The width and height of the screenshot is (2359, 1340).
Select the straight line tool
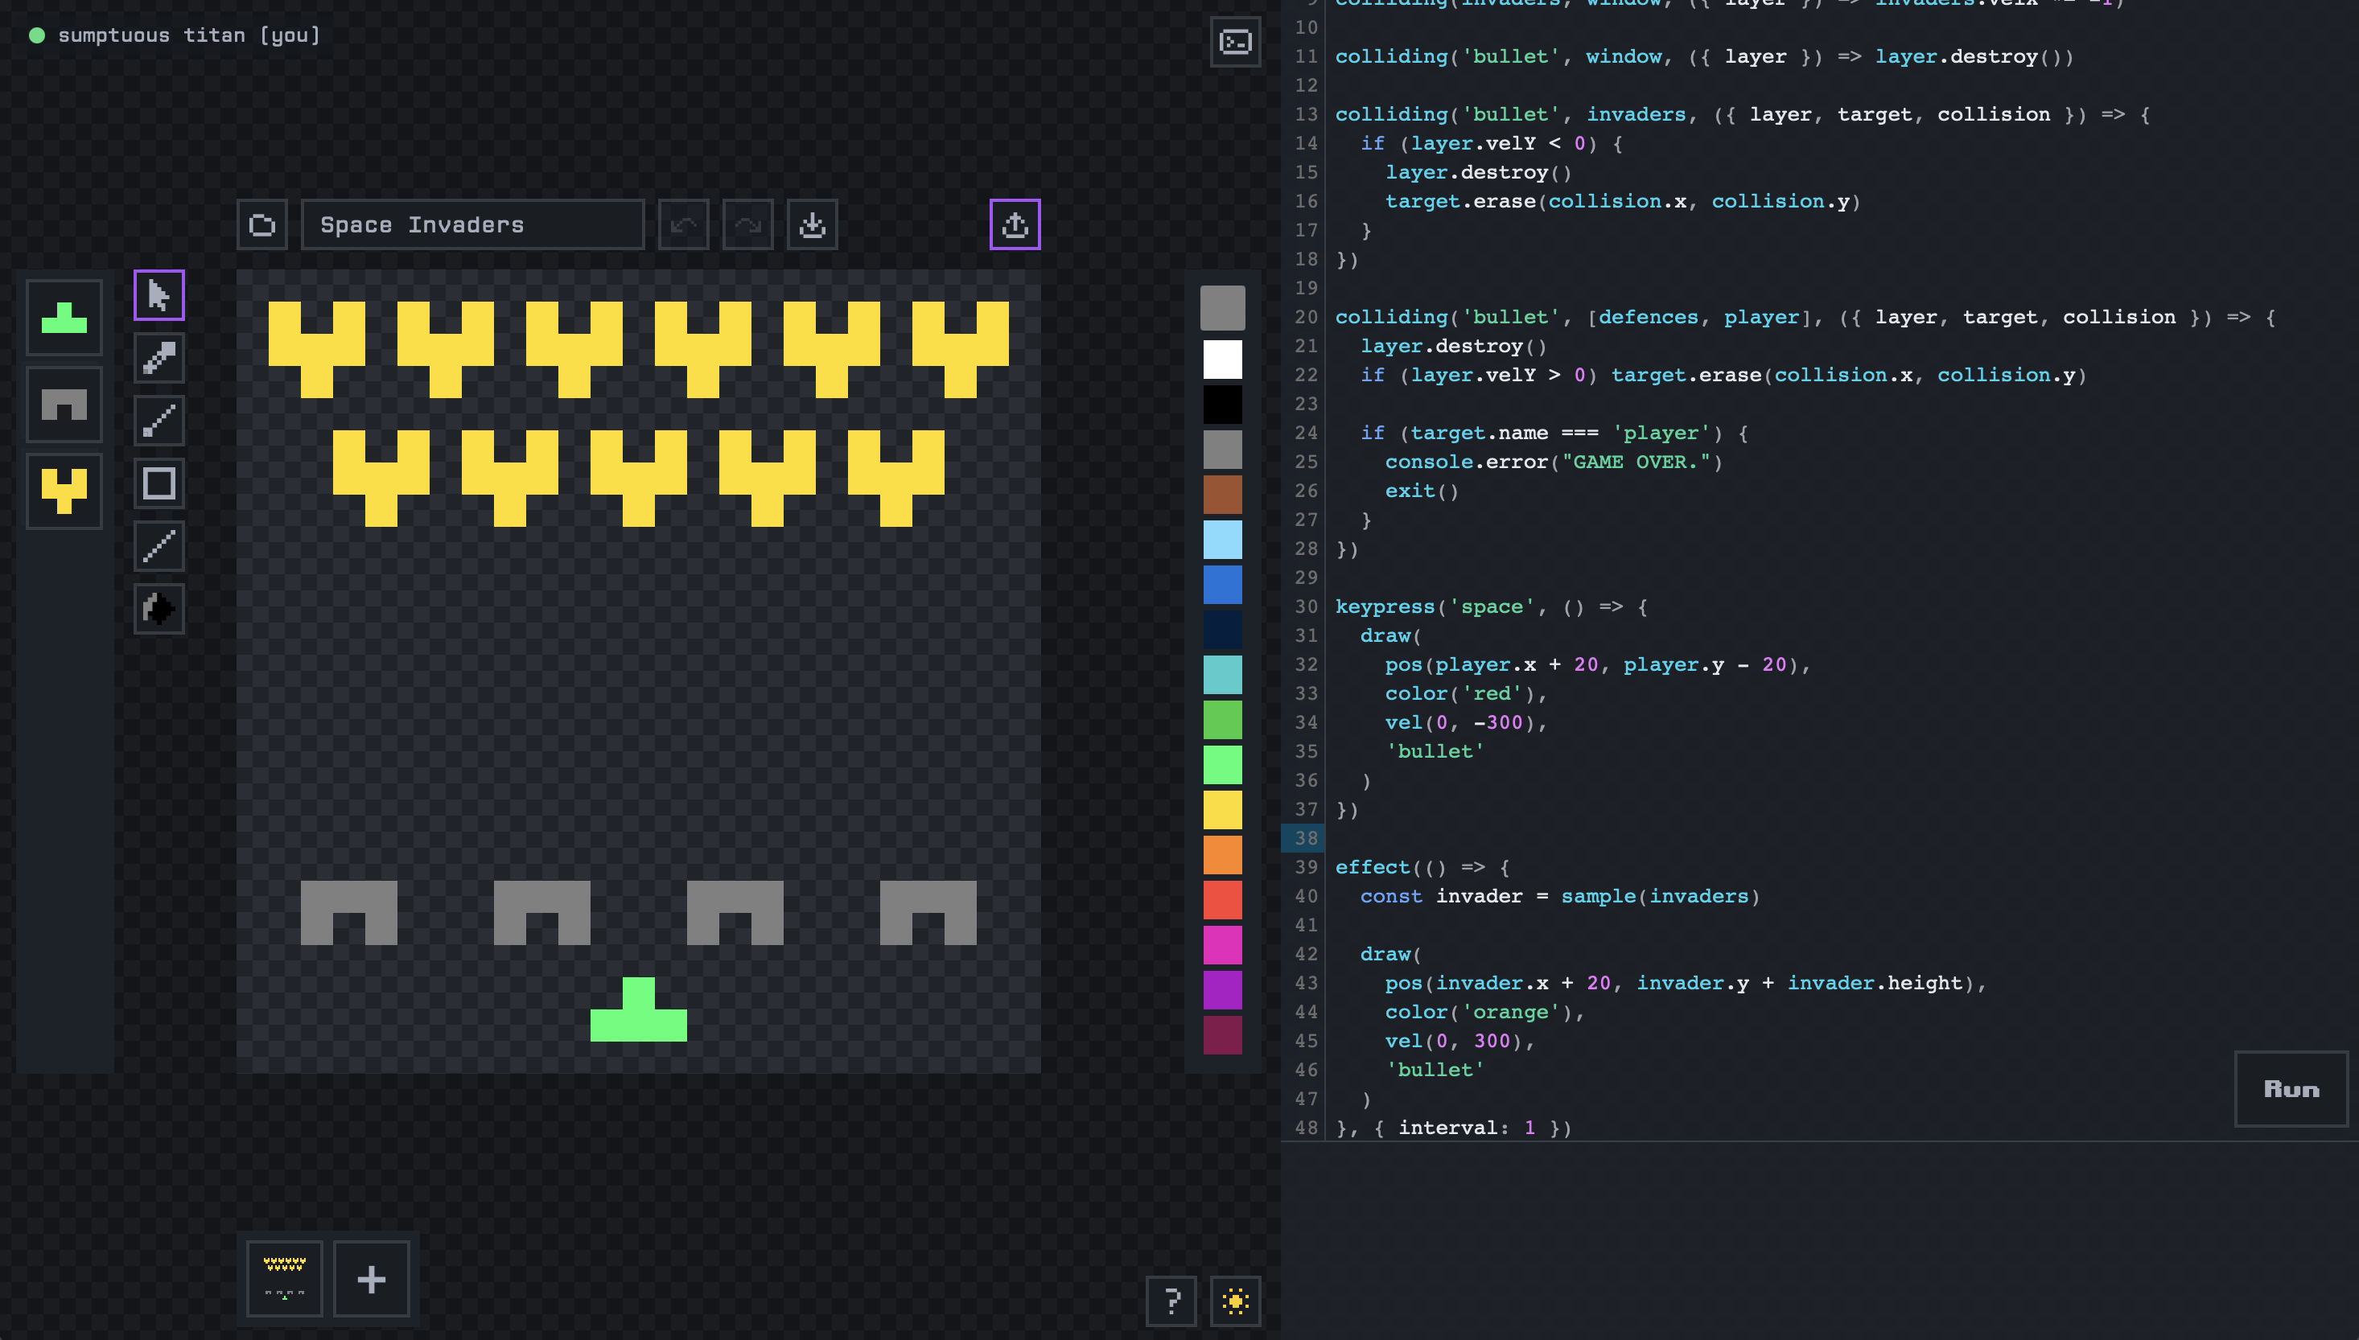[x=159, y=546]
